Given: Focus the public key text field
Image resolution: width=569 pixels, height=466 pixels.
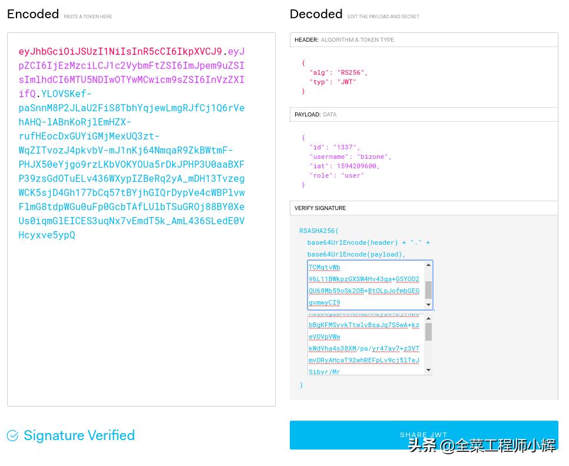Looking at the screenshot, I should click(364, 285).
